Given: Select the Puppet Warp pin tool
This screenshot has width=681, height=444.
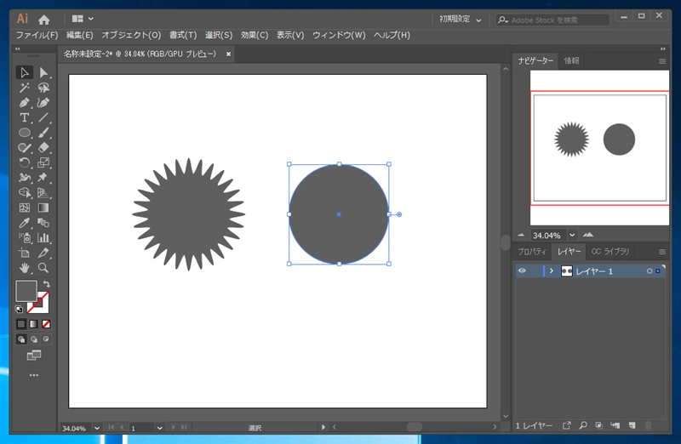Looking at the screenshot, I should click(43, 178).
